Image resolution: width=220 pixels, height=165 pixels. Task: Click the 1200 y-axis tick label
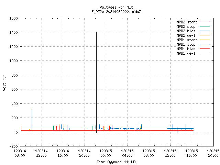click(x=13, y=47)
